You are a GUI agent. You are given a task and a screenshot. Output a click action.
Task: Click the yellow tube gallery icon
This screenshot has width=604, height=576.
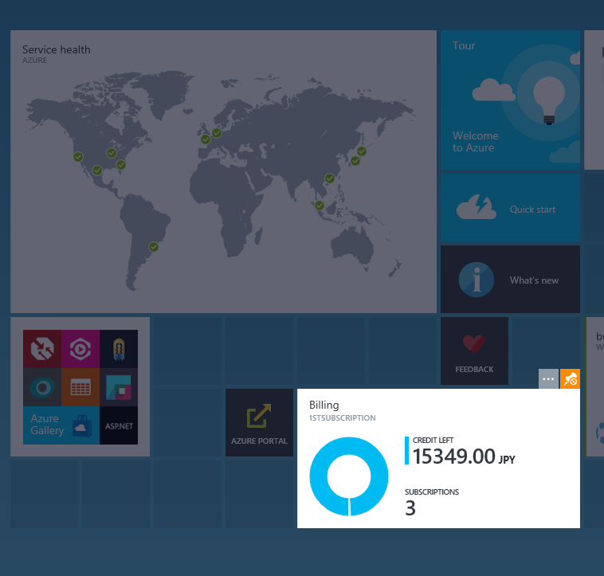119,349
